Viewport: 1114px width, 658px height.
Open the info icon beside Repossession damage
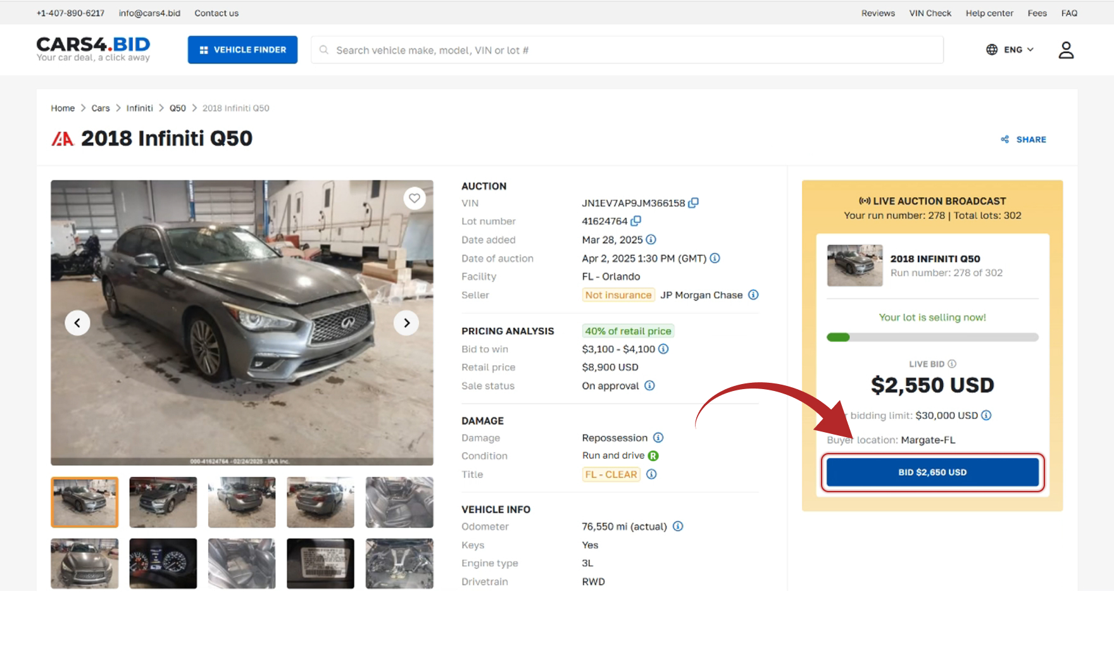pos(658,438)
